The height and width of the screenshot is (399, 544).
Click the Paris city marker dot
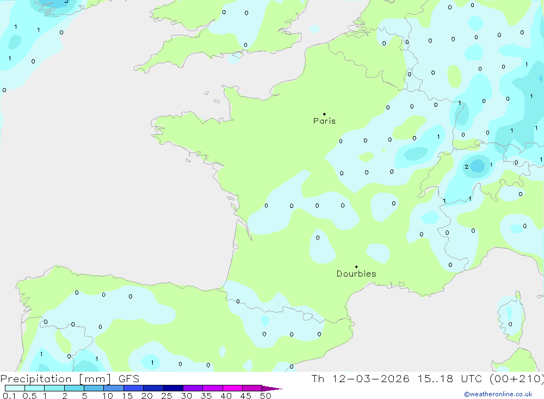(324, 114)
